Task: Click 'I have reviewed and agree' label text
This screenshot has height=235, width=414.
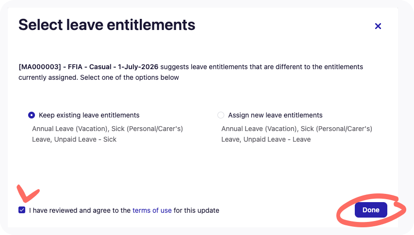Action: [x=80, y=210]
